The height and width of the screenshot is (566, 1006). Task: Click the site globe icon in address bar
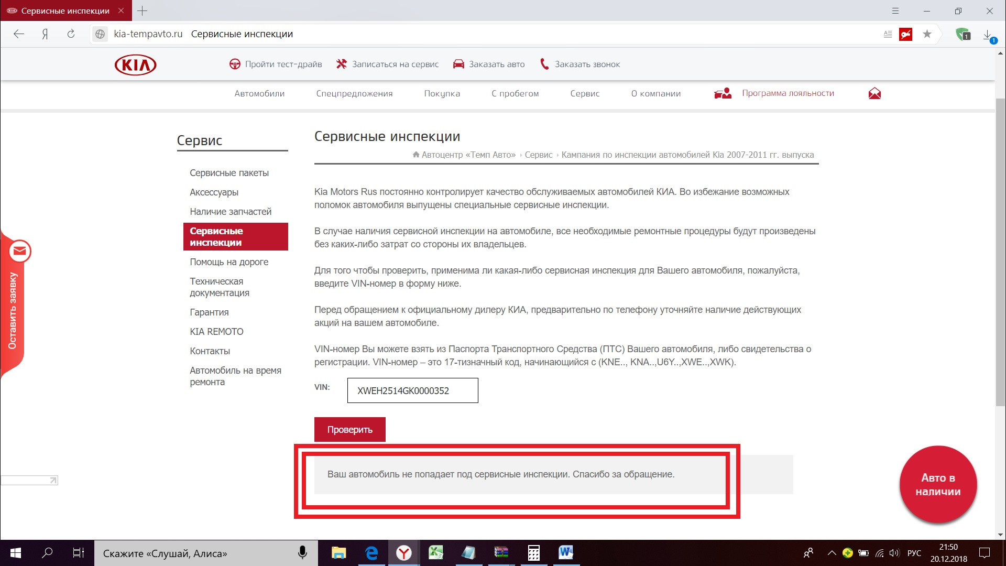tap(100, 34)
